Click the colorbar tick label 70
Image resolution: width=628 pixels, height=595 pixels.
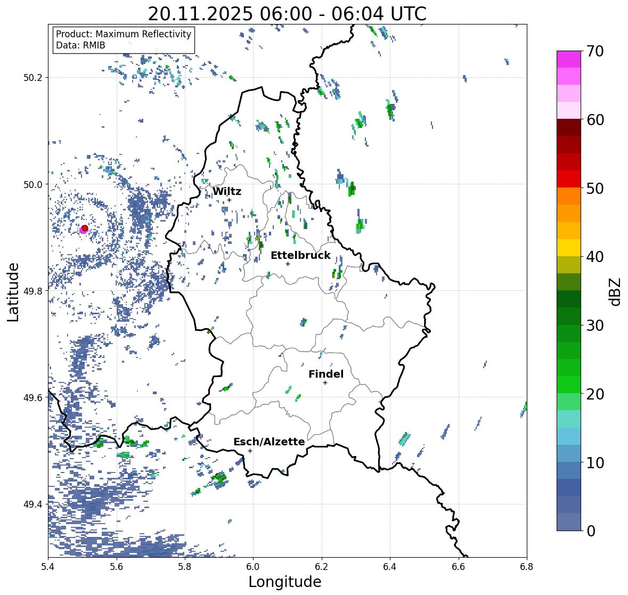point(595,51)
